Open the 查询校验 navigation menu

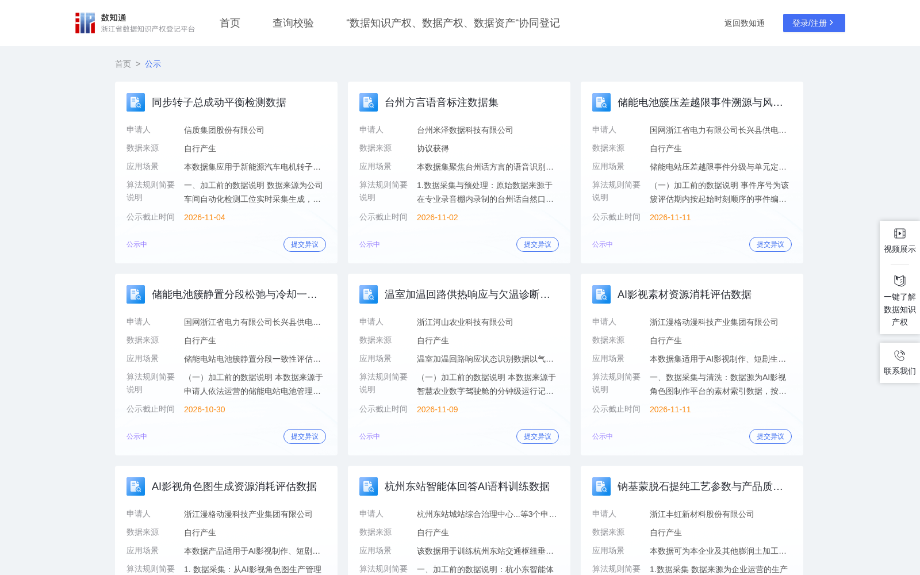point(293,23)
